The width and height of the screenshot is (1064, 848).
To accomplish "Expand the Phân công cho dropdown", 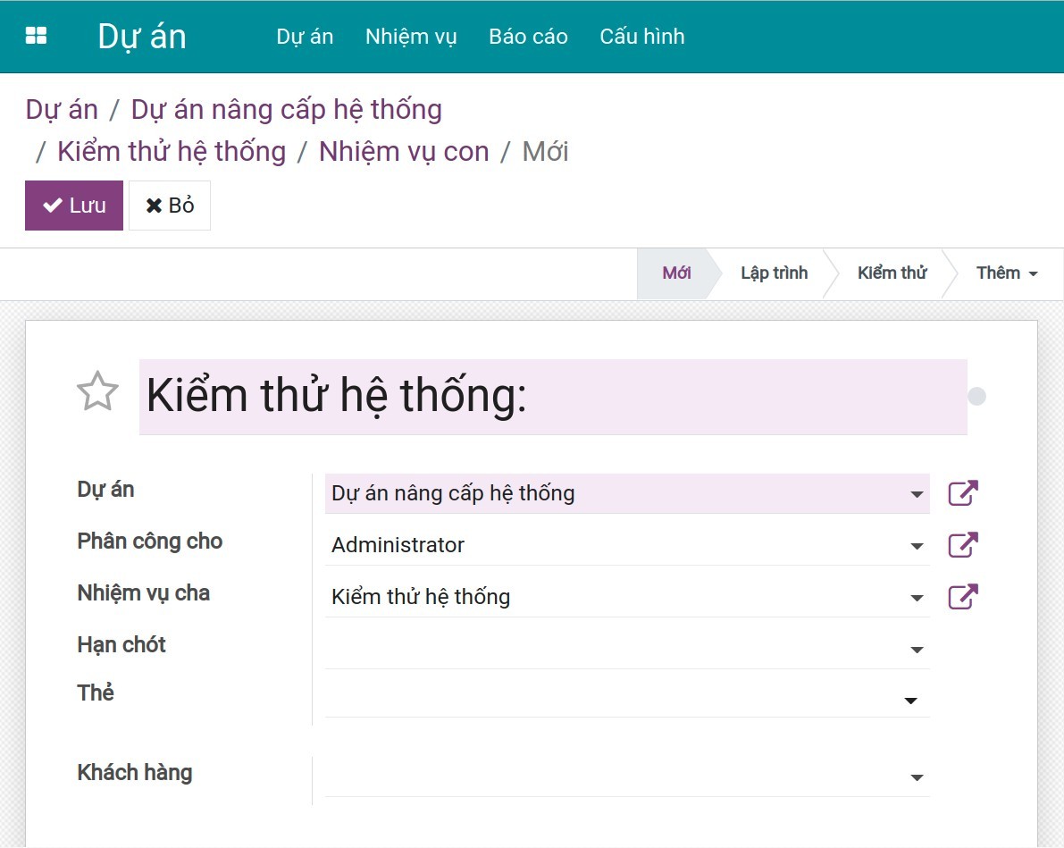I will [915, 546].
